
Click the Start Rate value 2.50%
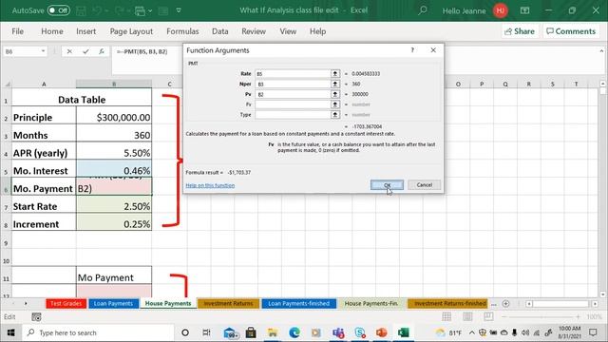pyautogui.click(x=114, y=206)
